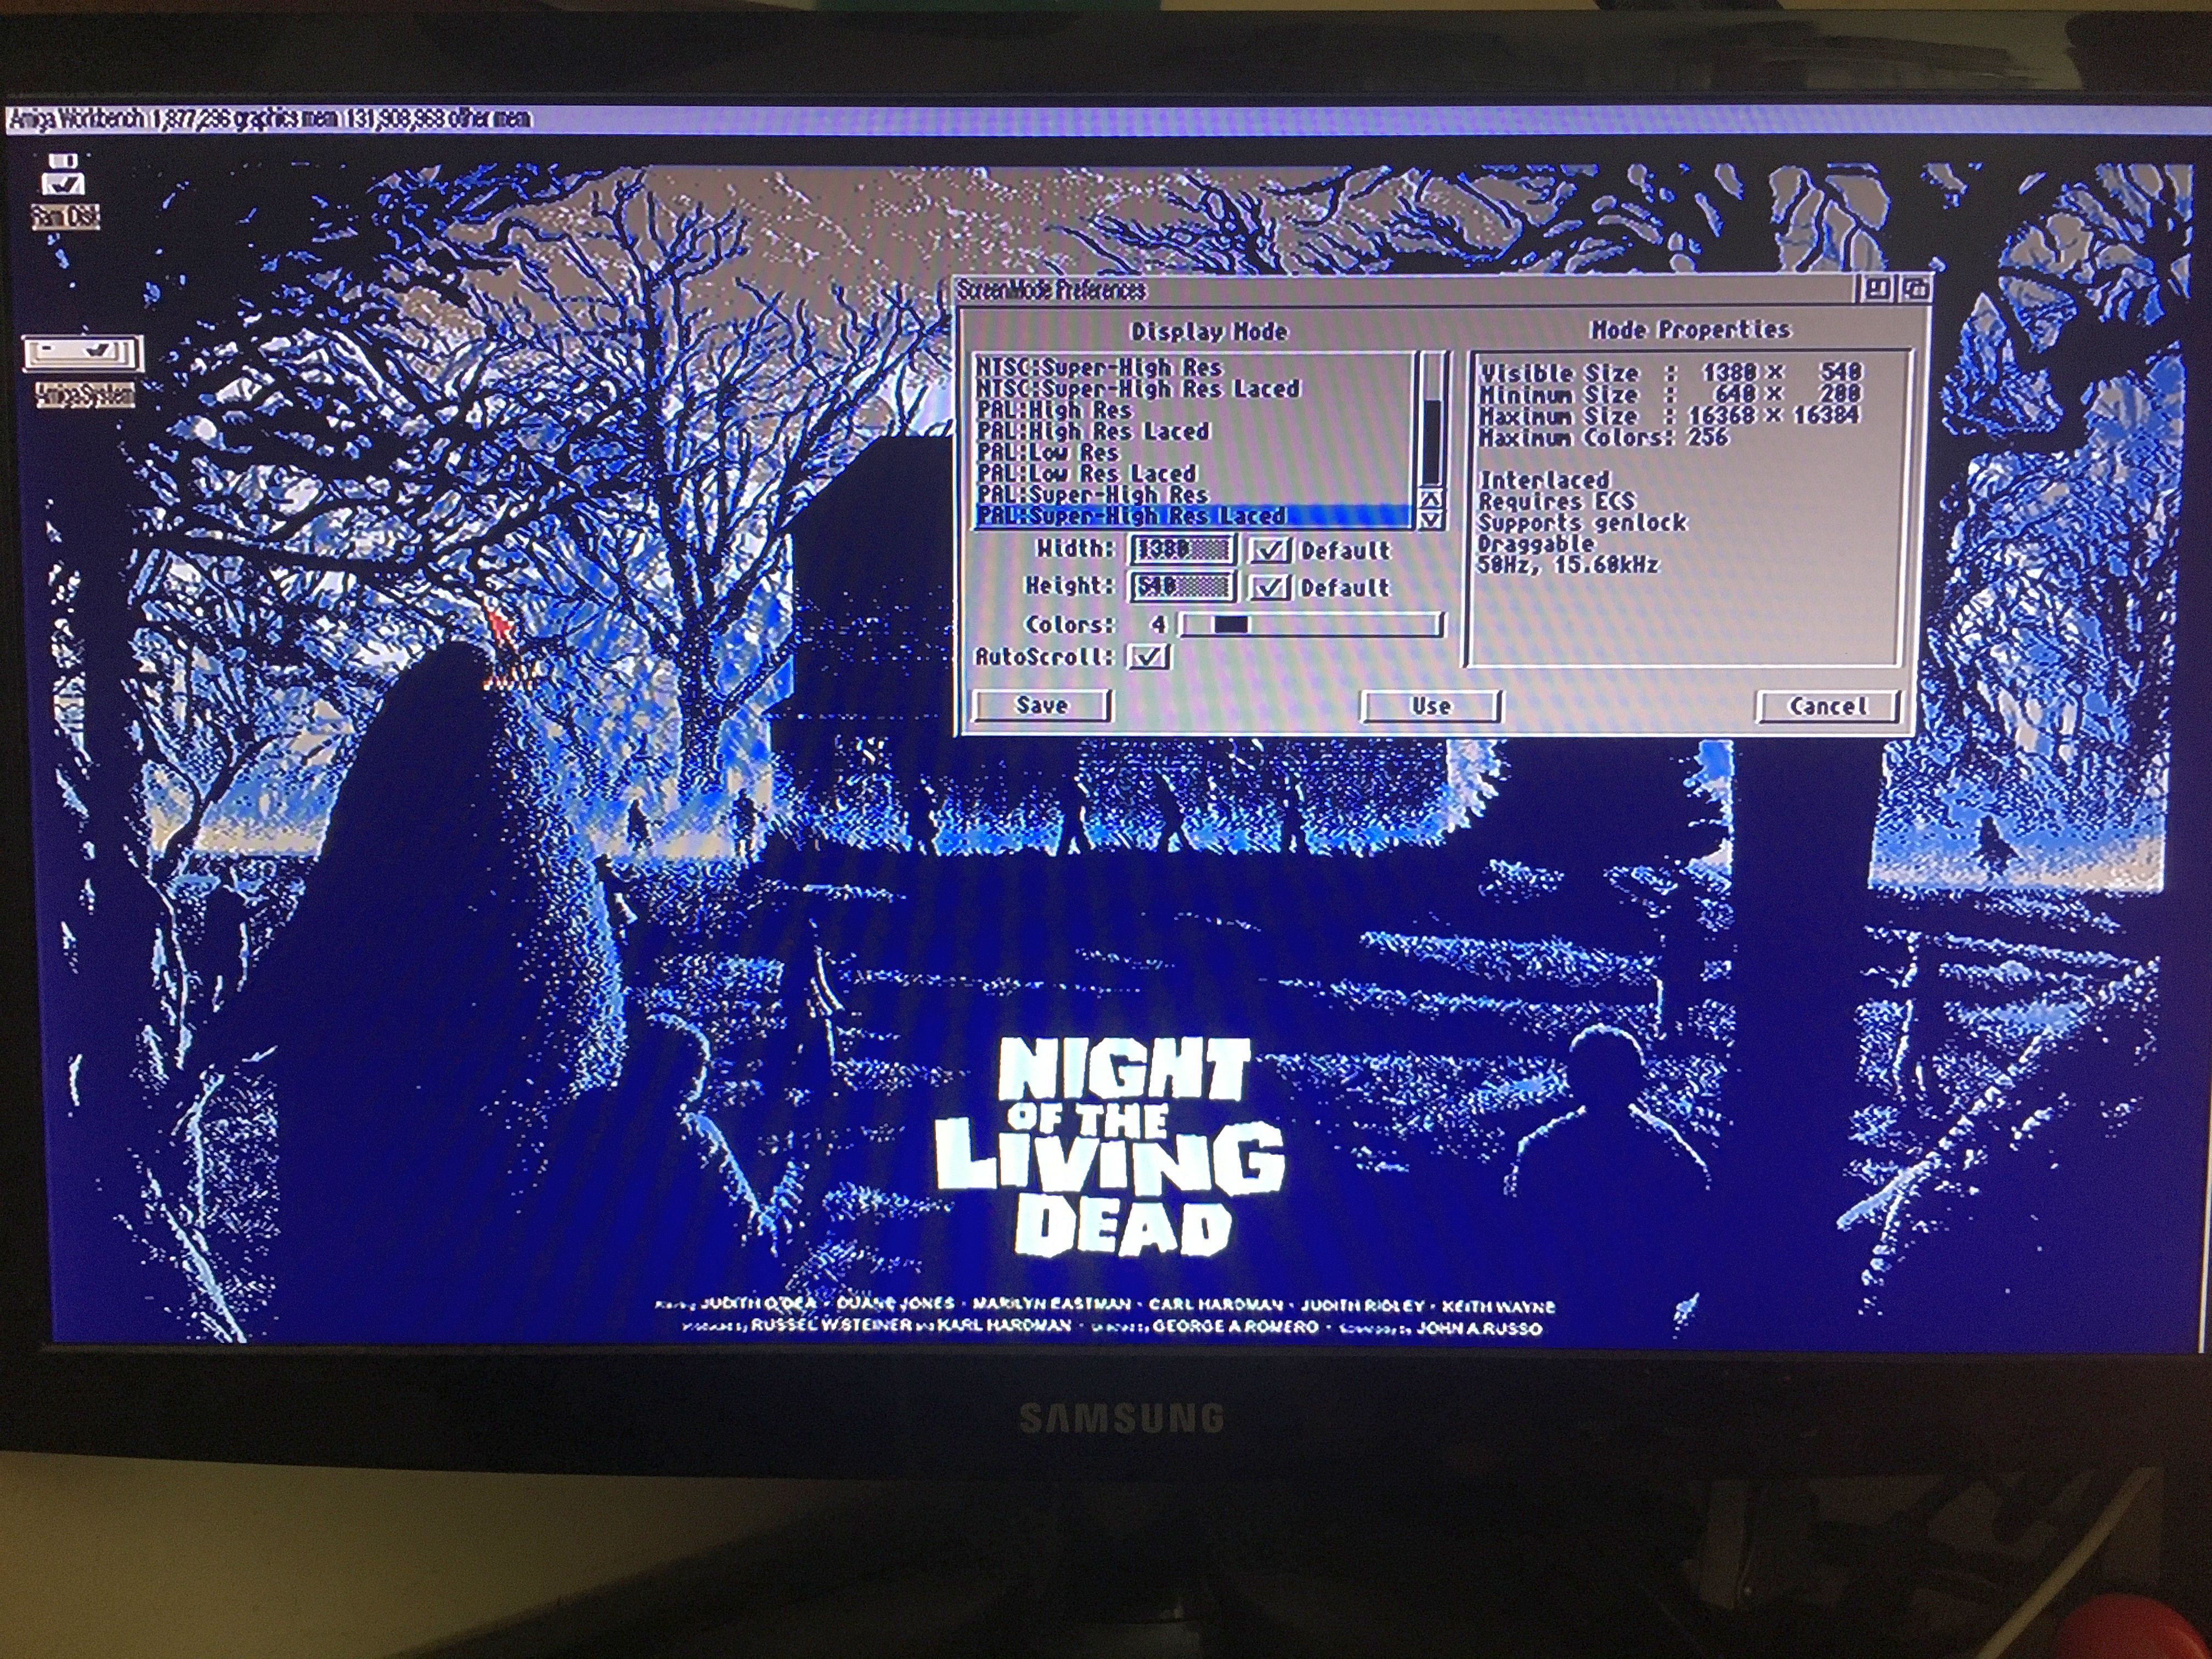2212x1659 pixels.
Task: Click the Supports genlock property text
Action: [x=1582, y=522]
